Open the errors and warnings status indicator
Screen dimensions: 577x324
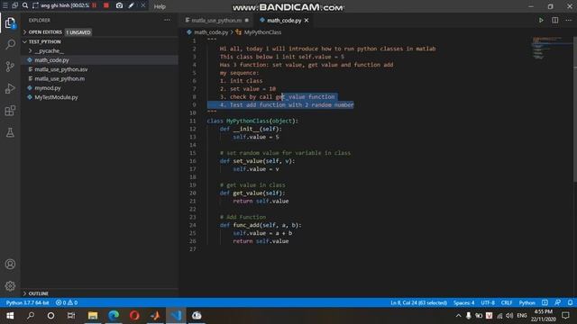67,302
